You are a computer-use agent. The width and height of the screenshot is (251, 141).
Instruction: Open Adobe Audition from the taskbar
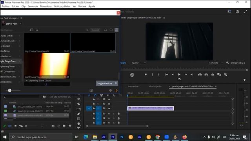tap(140, 137)
